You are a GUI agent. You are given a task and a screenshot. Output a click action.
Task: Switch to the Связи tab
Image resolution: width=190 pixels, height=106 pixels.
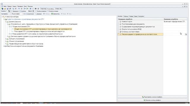(136, 16)
